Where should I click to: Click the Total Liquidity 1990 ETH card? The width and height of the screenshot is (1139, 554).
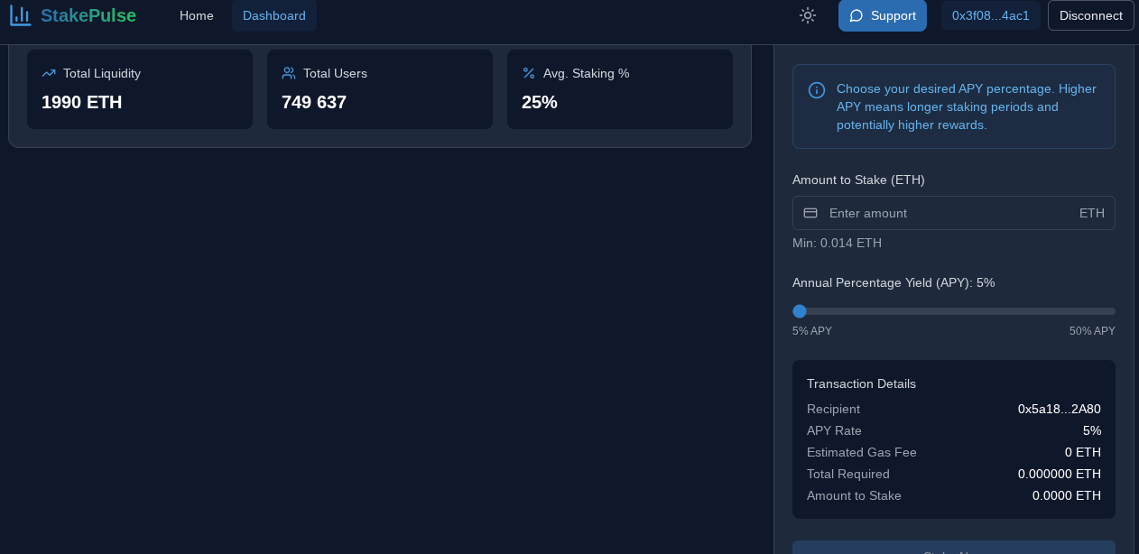[140, 89]
